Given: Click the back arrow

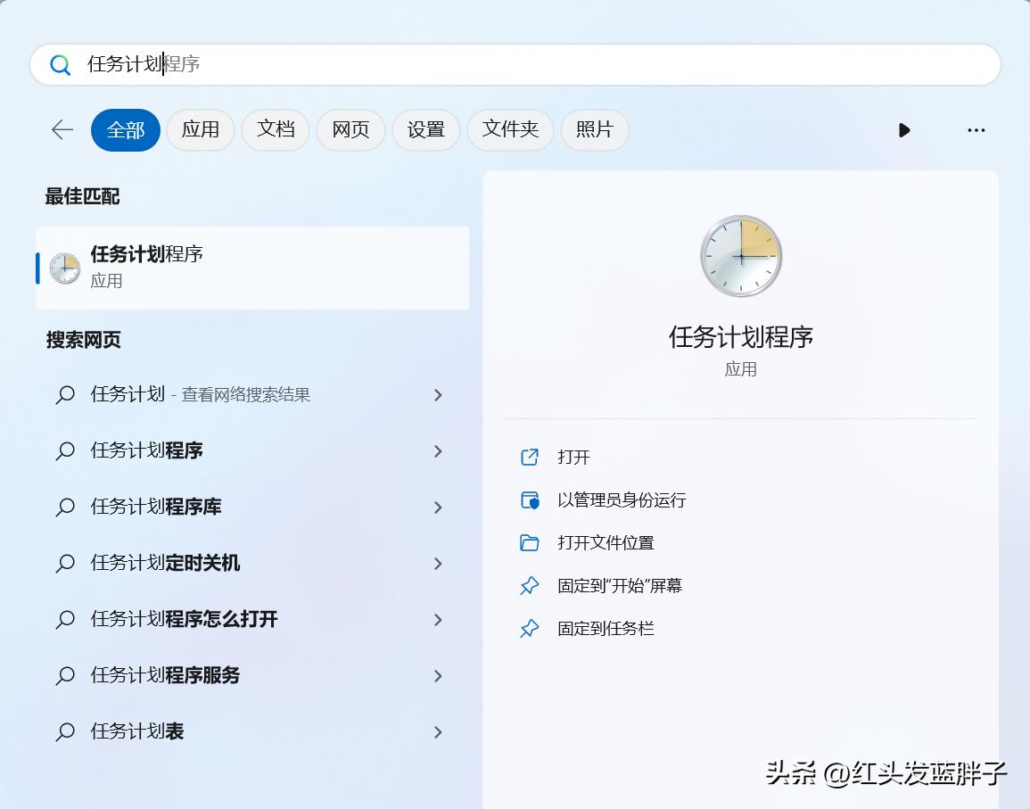Looking at the screenshot, I should [61, 129].
